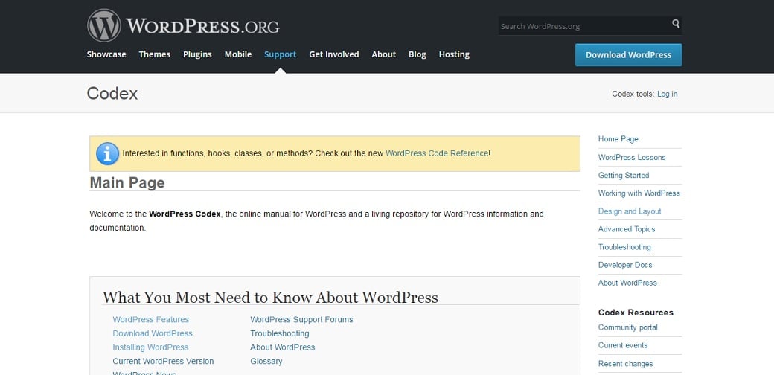Go to Themes in top navigation
This screenshot has width=774, height=375.
coord(154,54)
